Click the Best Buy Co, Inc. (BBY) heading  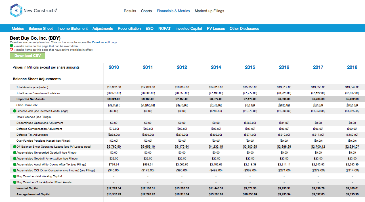[35, 38]
